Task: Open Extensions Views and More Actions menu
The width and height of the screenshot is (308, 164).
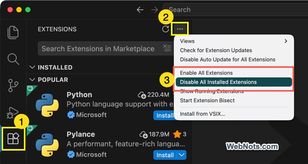Action: tap(180, 29)
